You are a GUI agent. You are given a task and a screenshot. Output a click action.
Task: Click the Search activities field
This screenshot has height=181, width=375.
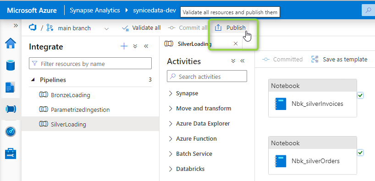point(207,76)
